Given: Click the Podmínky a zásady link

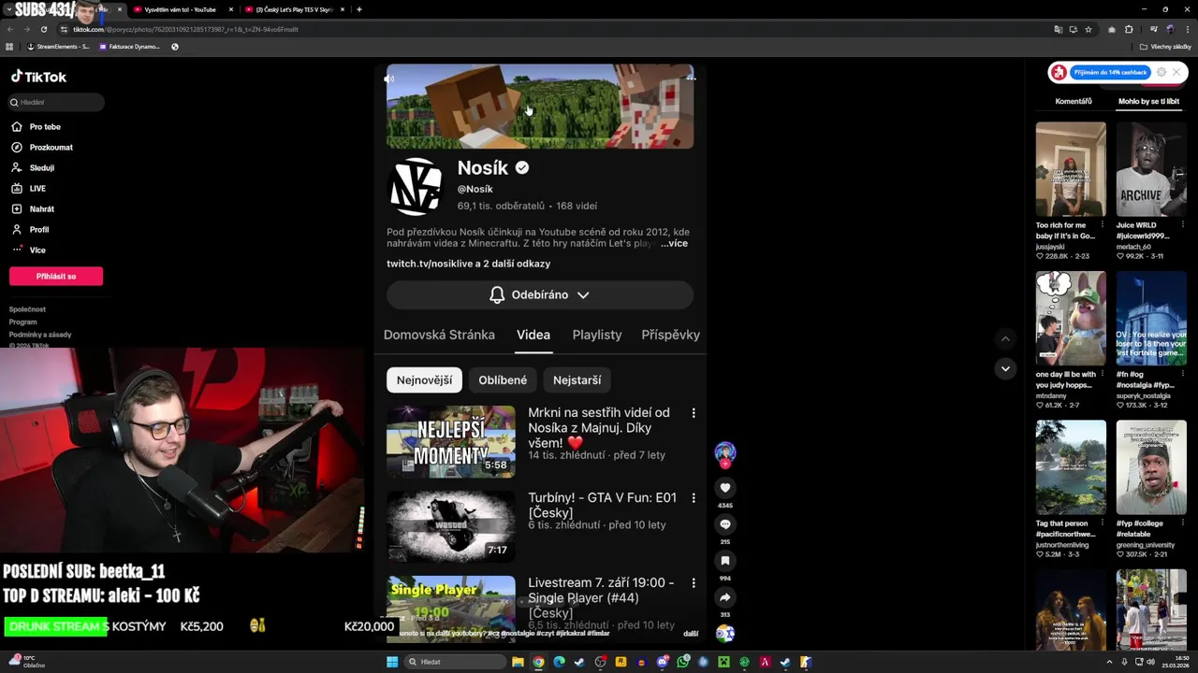Looking at the screenshot, I should pyautogui.click(x=40, y=335).
